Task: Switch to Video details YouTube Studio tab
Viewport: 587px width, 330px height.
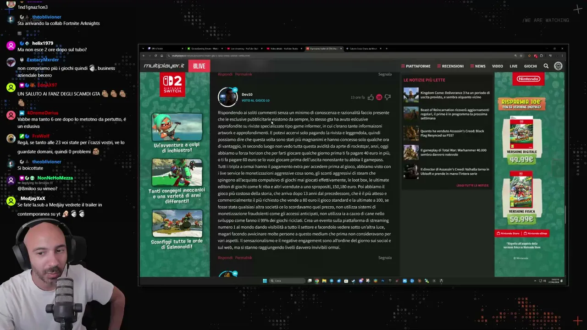Action: (x=284, y=49)
